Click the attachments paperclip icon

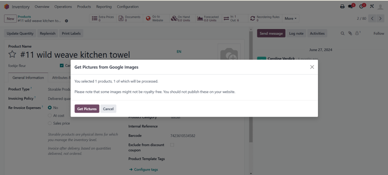(x=350, y=33)
